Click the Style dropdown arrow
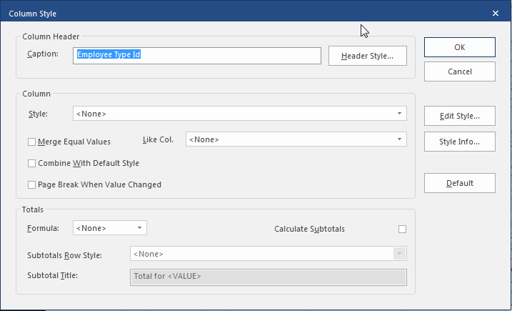Image resolution: width=512 pixels, height=311 pixels. [399, 114]
